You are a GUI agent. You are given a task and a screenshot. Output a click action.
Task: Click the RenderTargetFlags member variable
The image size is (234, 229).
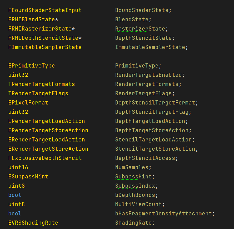[x=145, y=93]
